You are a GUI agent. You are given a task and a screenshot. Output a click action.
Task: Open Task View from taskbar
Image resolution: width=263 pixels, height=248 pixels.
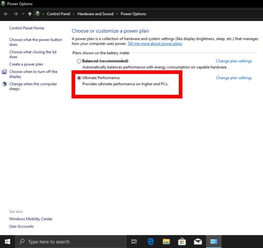coord(134,241)
